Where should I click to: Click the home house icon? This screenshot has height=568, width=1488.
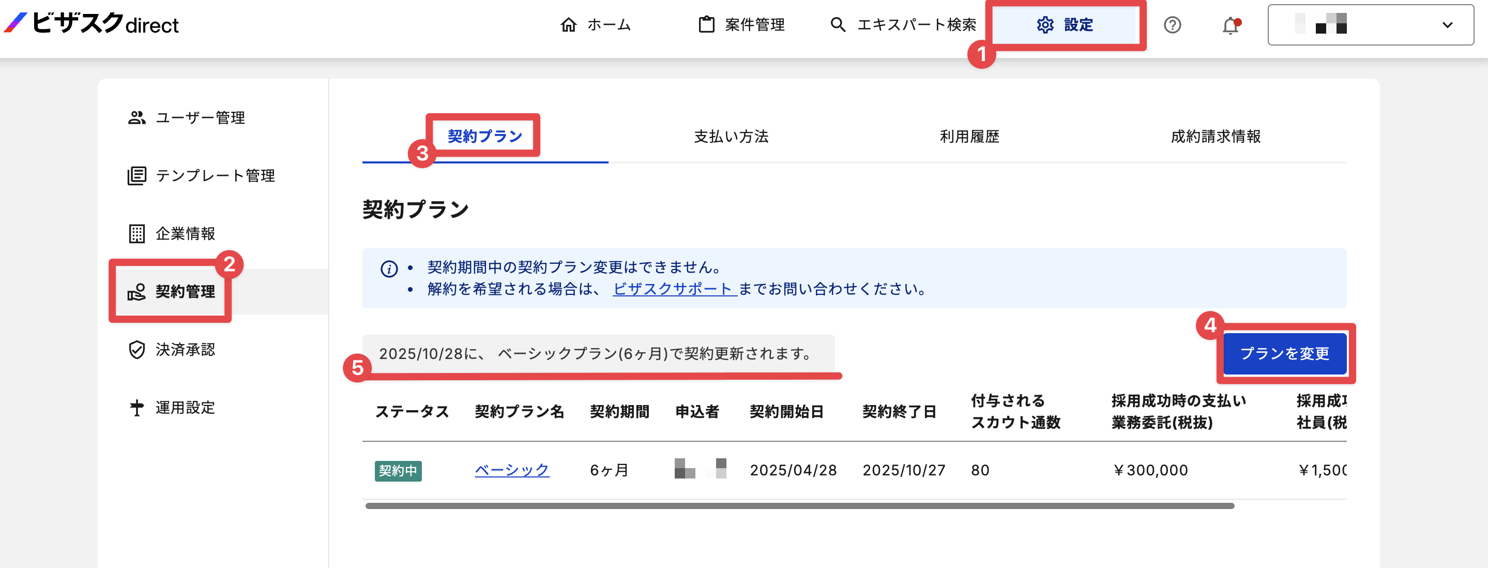point(568,25)
